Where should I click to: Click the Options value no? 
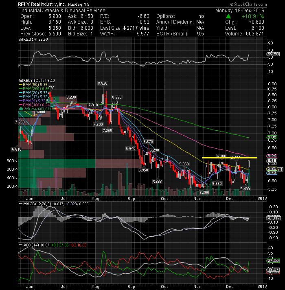point(201,16)
